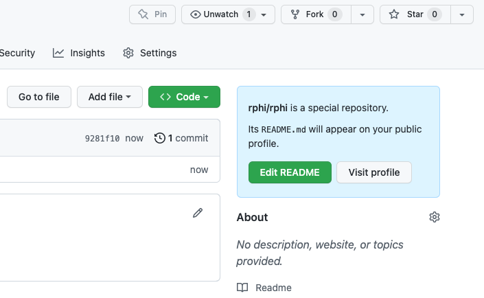Screen dimensions: 484x298
Task: Click the Readme book icon
Action: click(242, 288)
